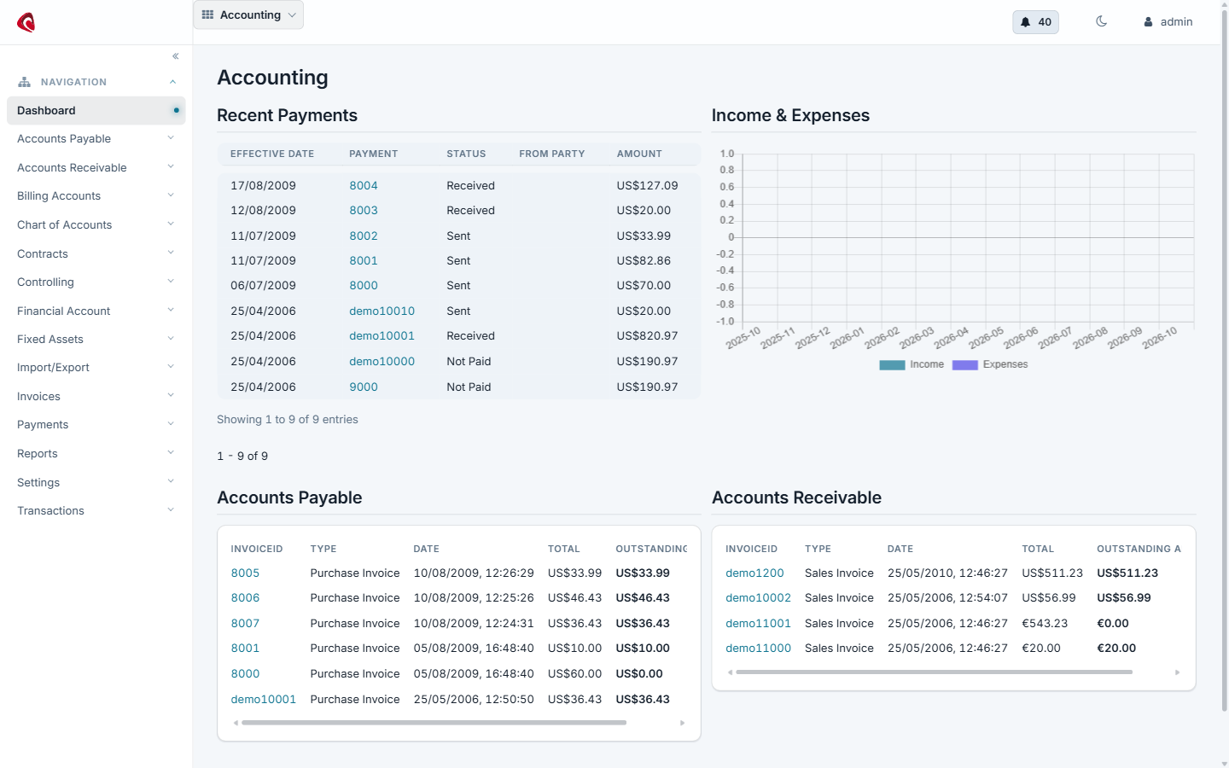Click the 'Showing 1 to 9 of 9 entries' text
1229x768 pixels.
point(288,419)
